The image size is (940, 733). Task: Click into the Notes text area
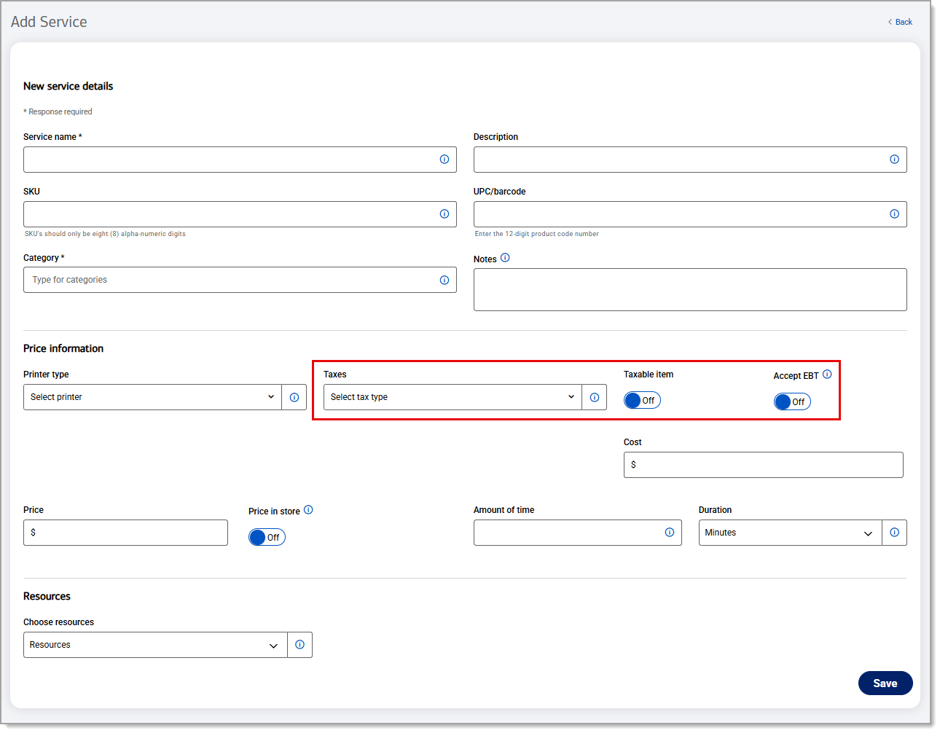690,289
